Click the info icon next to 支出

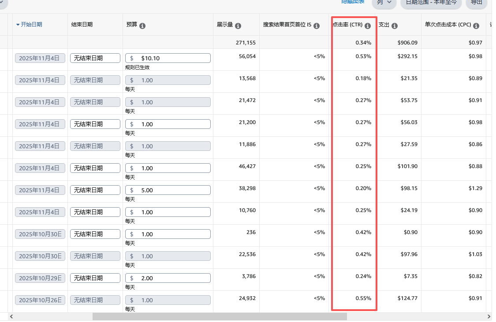(395, 26)
